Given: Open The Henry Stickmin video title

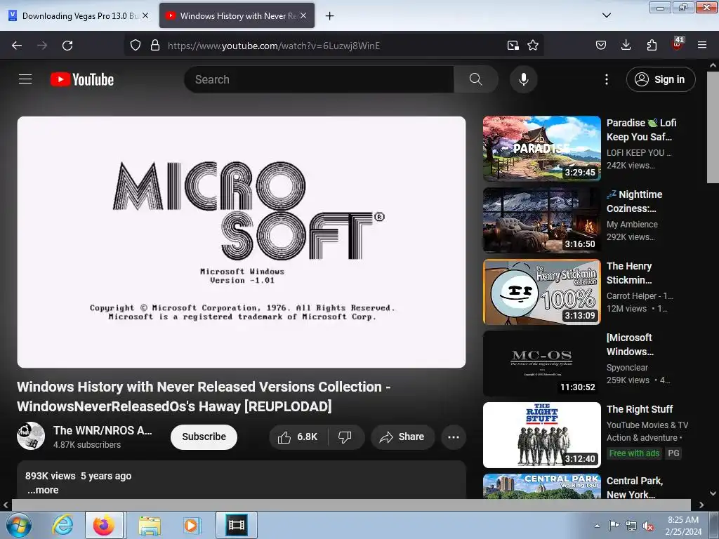Looking at the screenshot, I should coord(629,273).
